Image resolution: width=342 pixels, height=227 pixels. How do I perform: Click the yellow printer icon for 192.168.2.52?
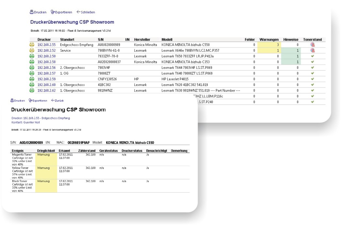[x=32, y=50]
